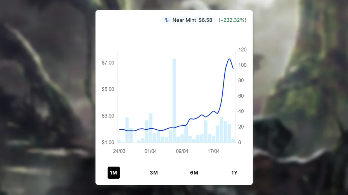Open the 3M time range view
The width and height of the screenshot is (348, 195).
pos(154,173)
